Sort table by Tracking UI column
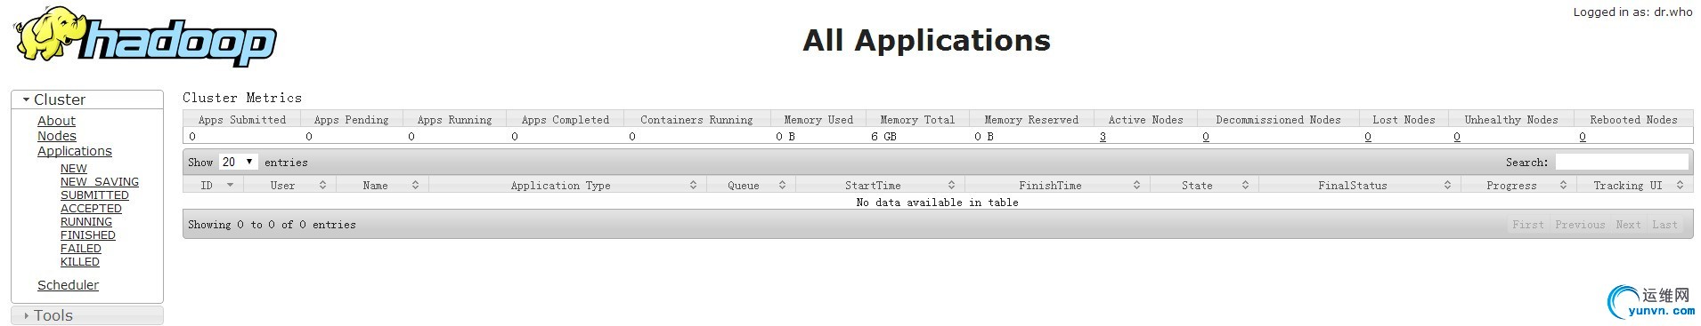 pyautogui.click(x=1635, y=185)
